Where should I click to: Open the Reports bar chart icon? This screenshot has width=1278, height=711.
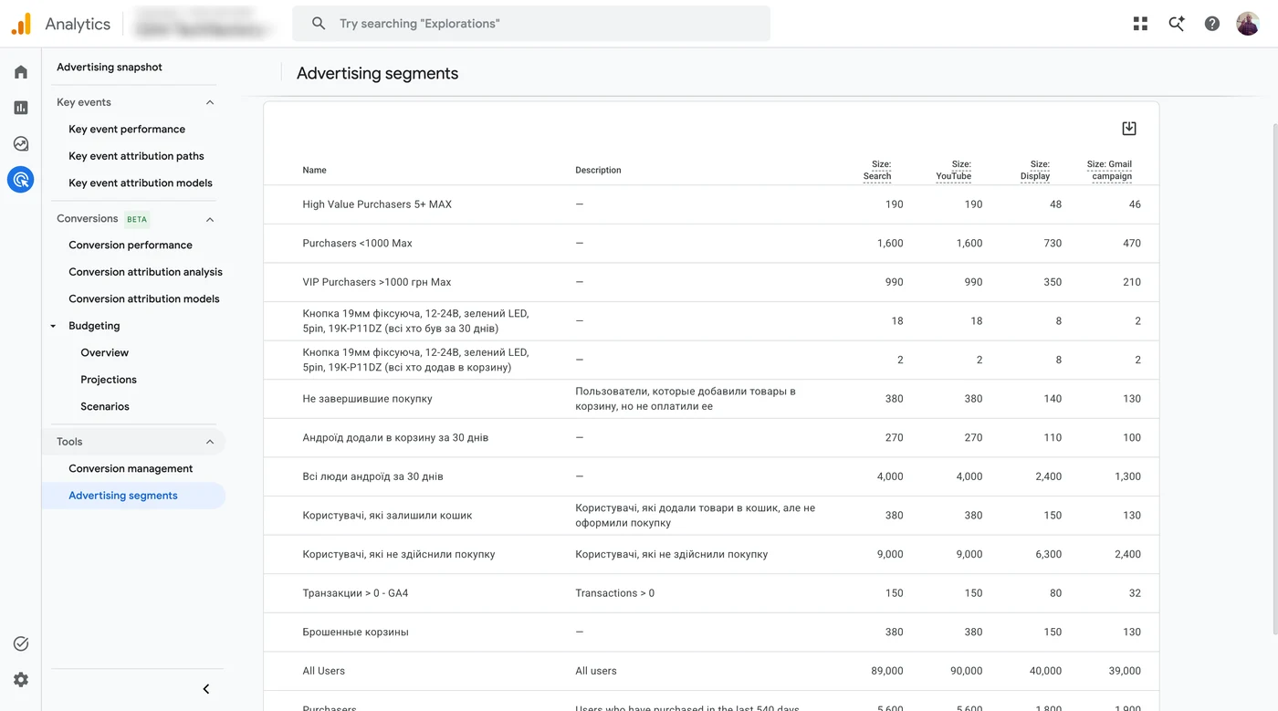click(x=21, y=108)
